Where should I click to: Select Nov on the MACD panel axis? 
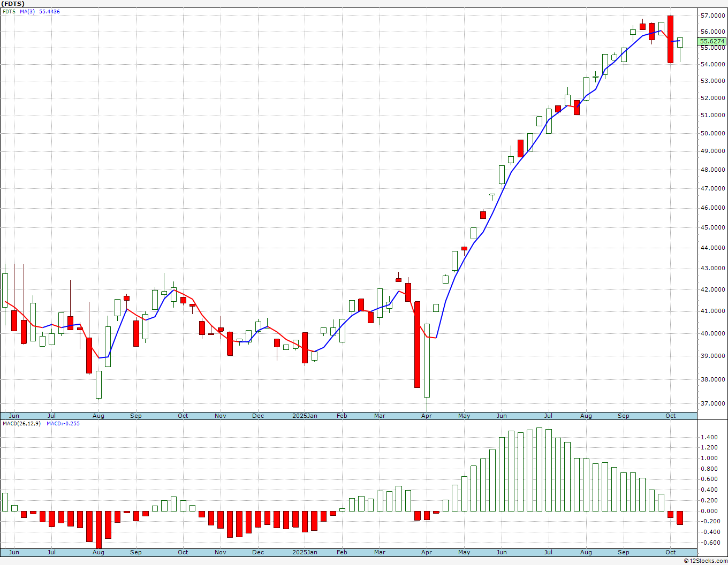pos(221,552)
